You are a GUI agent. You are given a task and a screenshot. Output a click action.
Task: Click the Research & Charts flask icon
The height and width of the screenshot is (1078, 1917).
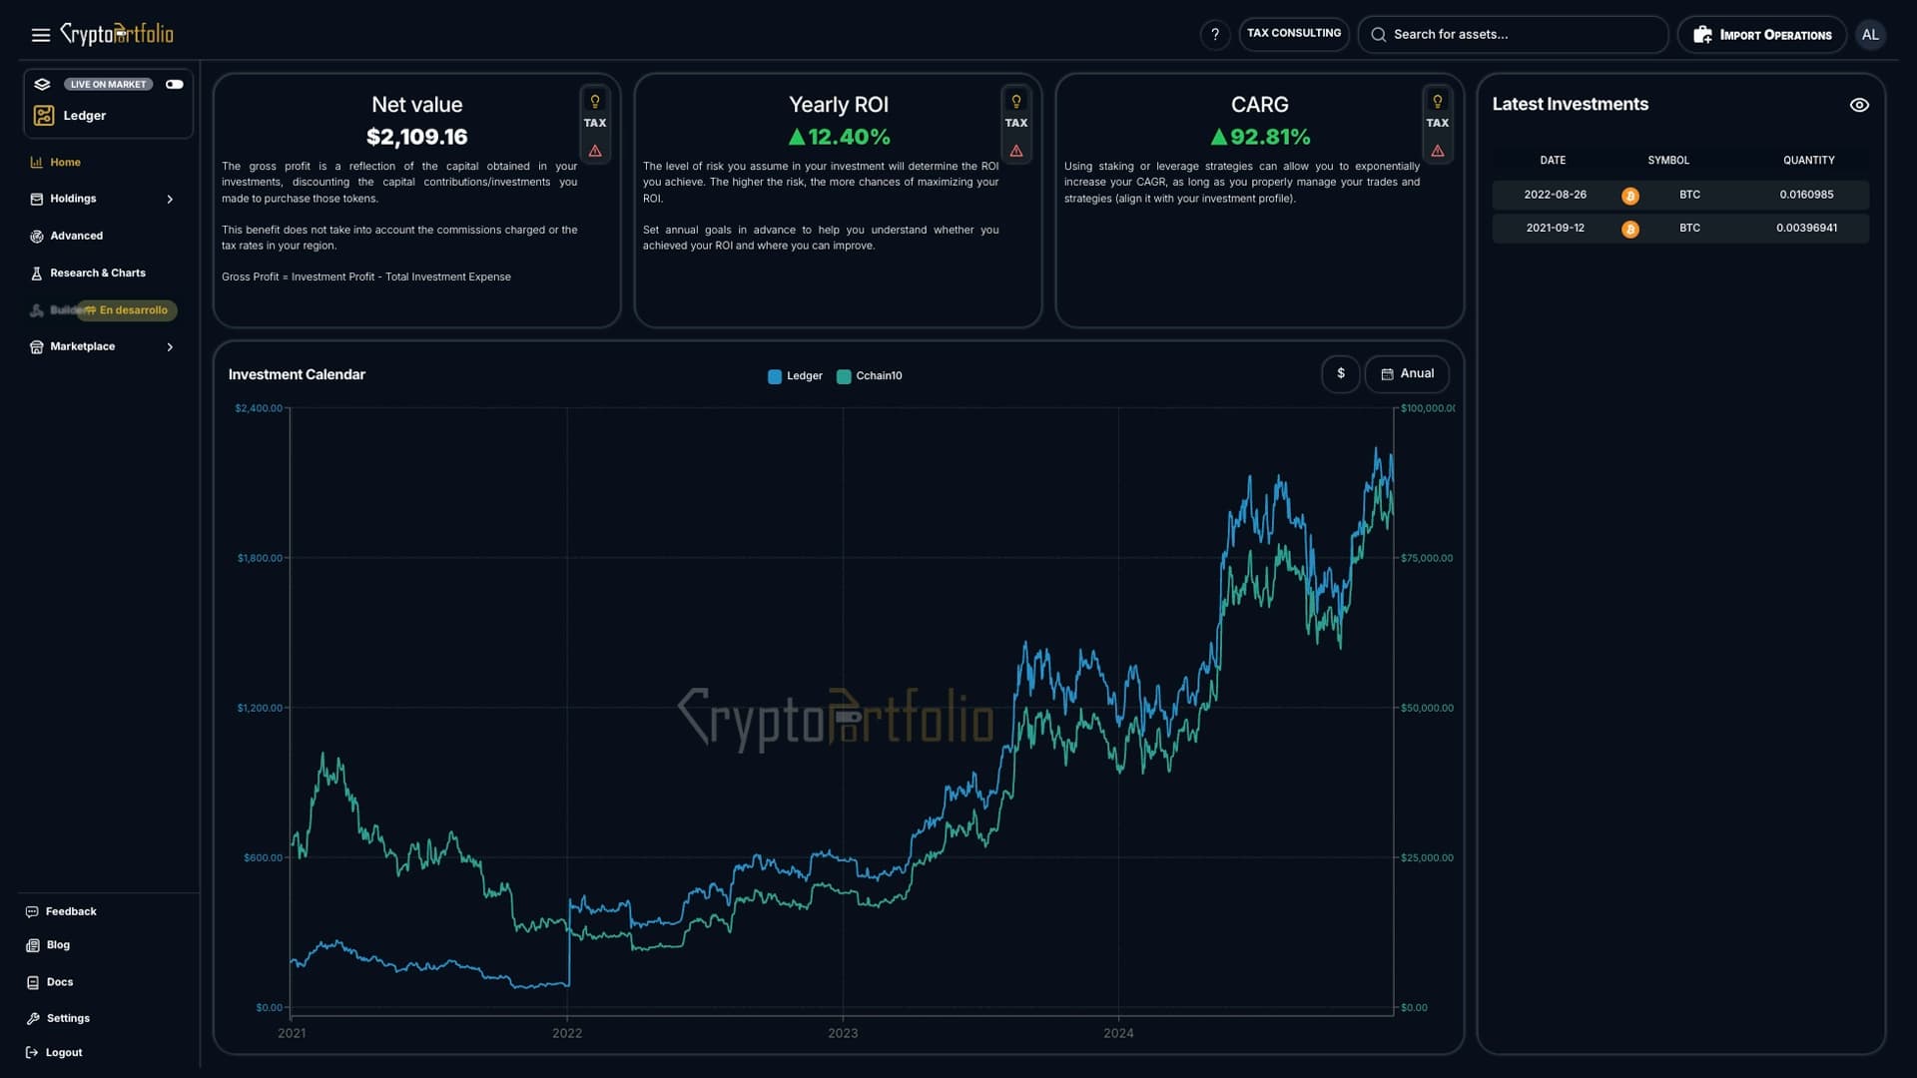[x=36, y=272]
